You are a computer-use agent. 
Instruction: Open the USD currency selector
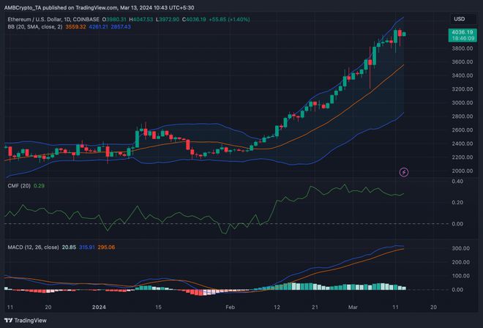[x=460, y=18]
